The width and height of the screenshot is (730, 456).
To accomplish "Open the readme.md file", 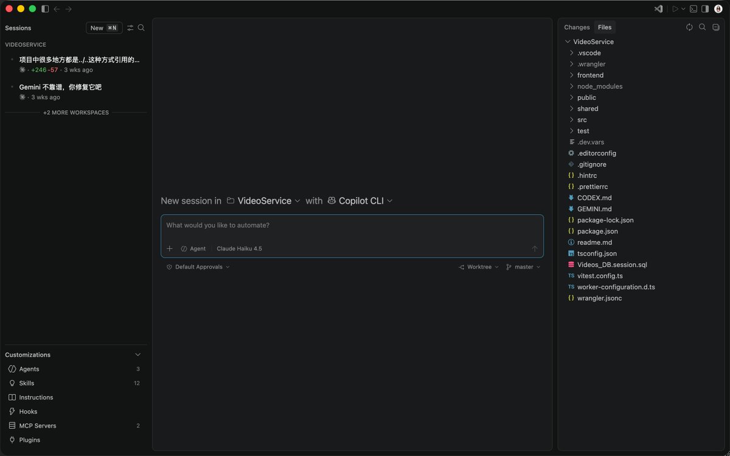I will tap(641, 243).
